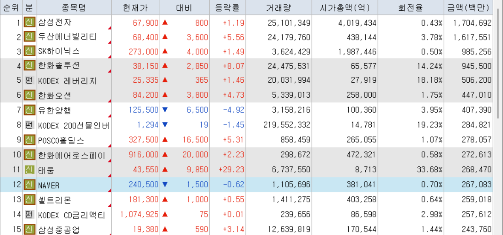Click the 펀 icon for KODEX 레버리지
Viewport: 503px width, 235px height.
coord(30,81)
